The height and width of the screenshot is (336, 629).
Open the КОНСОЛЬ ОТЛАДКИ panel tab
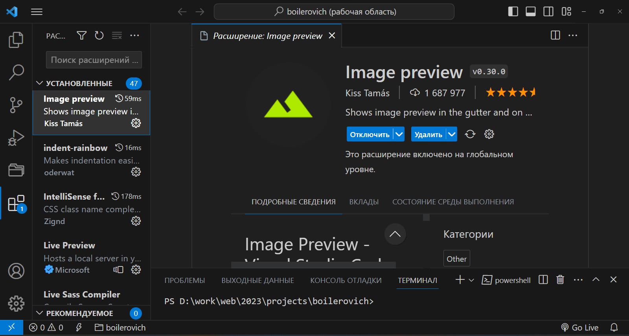[346, 280]
